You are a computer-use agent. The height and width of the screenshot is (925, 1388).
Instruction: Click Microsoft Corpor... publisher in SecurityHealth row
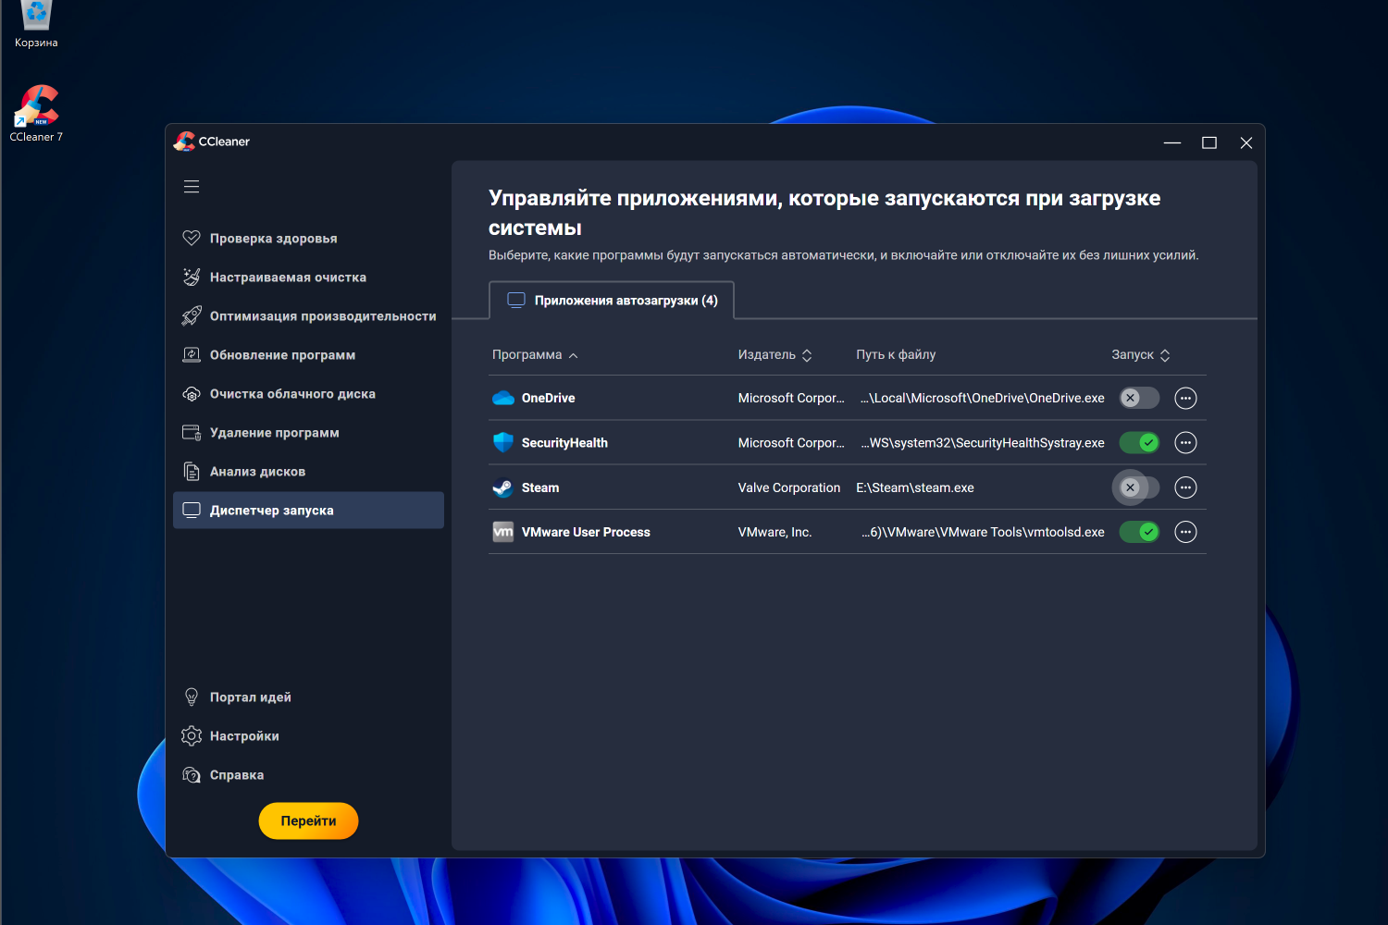[791, 443]
